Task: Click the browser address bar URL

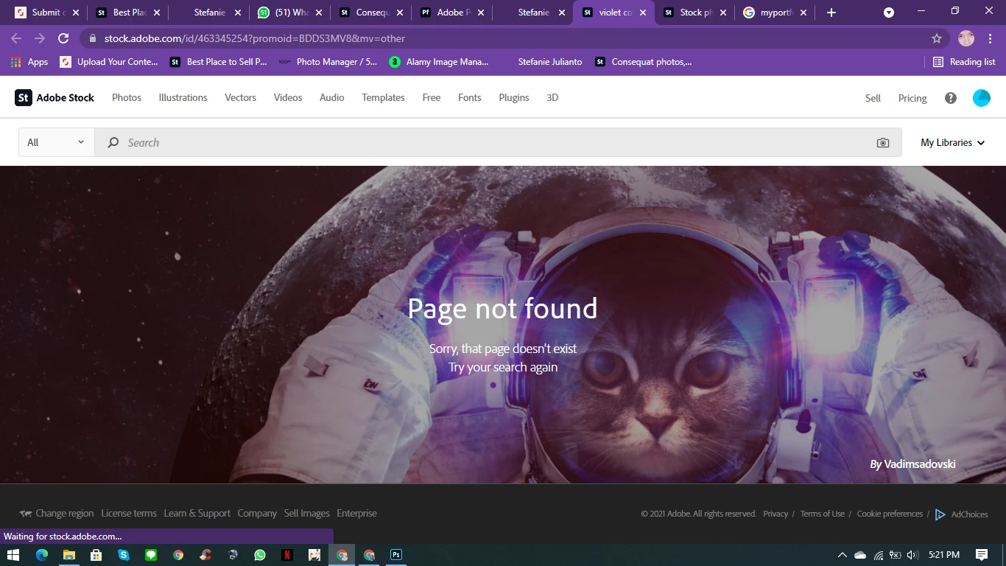Action: (255, 38)
